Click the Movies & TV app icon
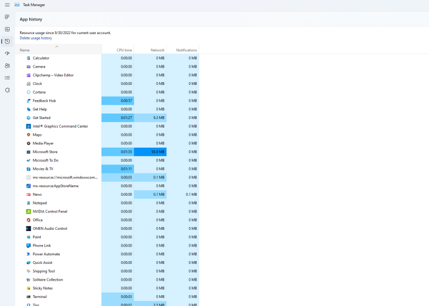 pos(29,169)
